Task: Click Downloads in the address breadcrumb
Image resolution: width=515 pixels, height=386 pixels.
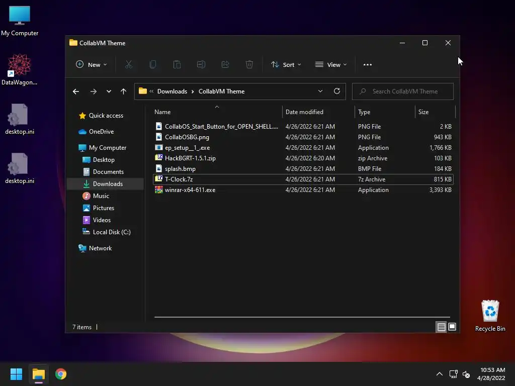Action: (172, 91)
